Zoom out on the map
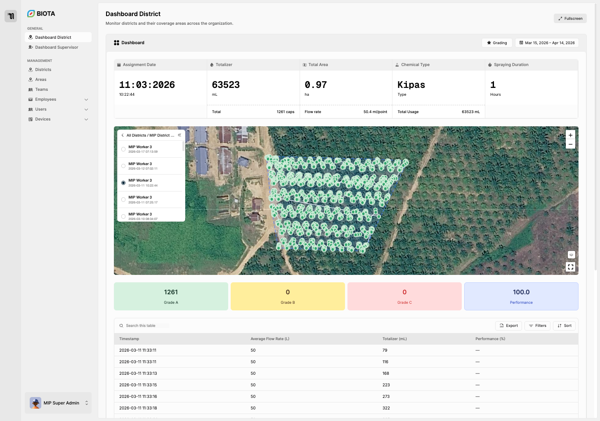 (570, 144)
